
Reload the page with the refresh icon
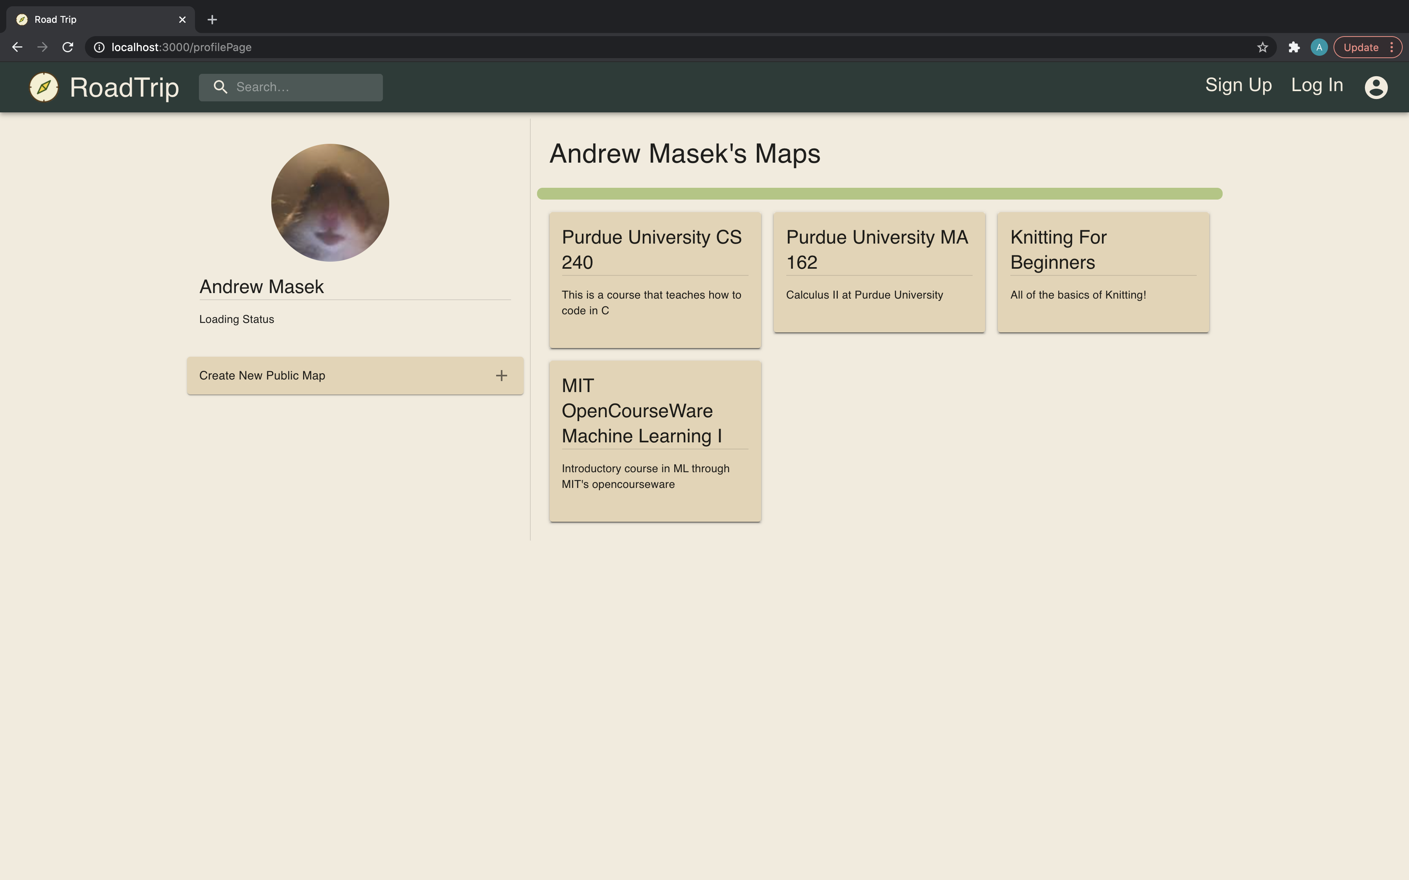68,48
